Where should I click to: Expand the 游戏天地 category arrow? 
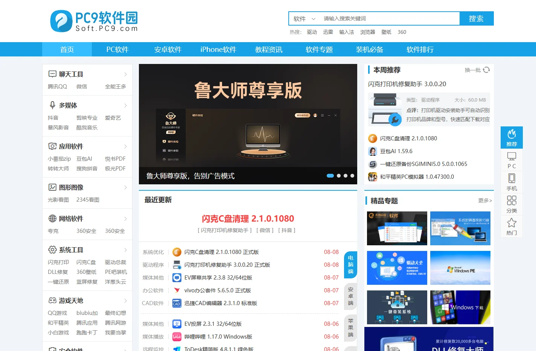[125, 301]
